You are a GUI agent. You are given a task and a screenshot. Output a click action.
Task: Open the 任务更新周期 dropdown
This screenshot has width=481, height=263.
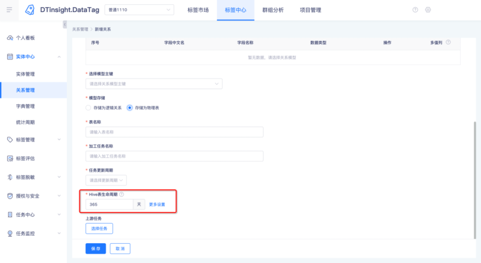[106, 180]
